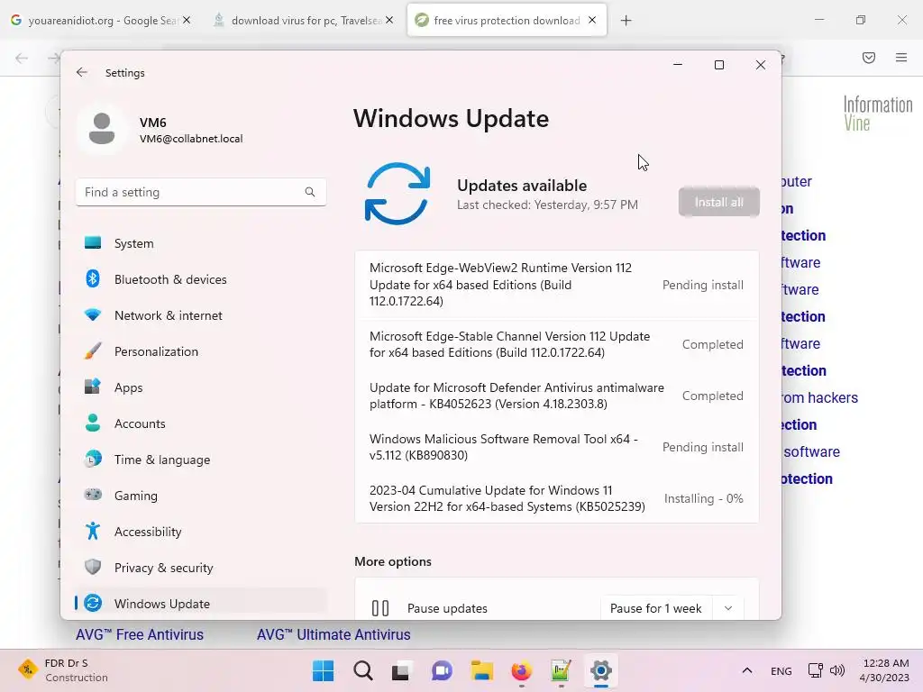Close the download virus for pc tab
Image resolution: width=923 pixels, height=692 pixels.
click(x=389, y=20)
